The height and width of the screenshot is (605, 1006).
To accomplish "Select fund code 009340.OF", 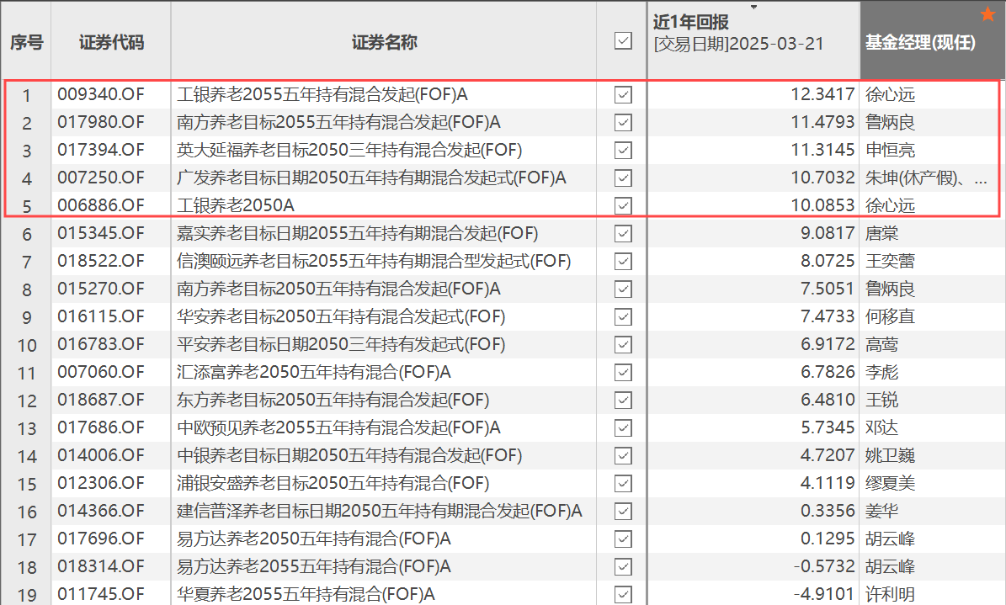I will click(101, 94).
